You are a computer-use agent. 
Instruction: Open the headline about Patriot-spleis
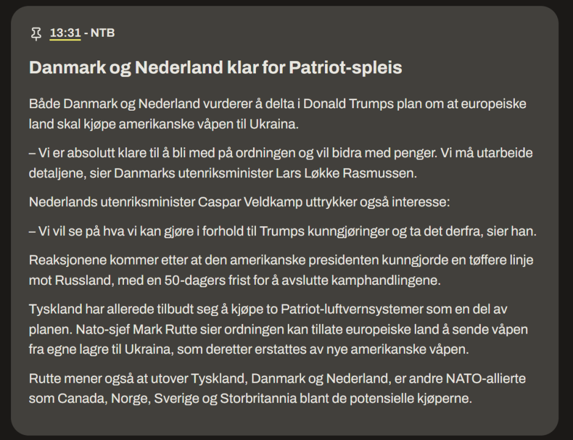[x=215, y=67]
